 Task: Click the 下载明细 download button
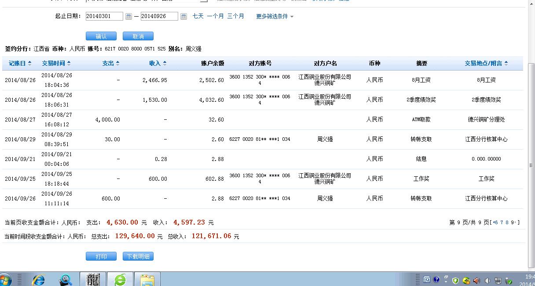(138, 257)
